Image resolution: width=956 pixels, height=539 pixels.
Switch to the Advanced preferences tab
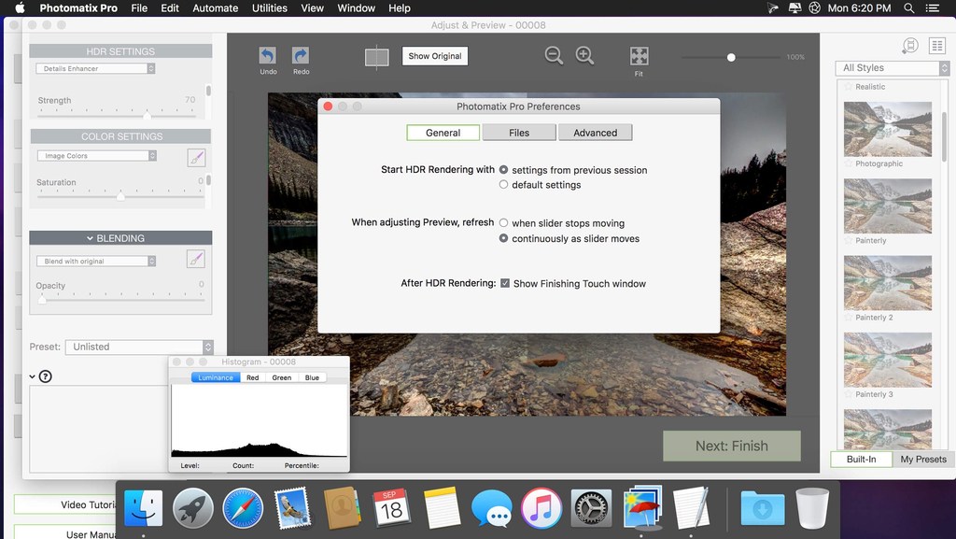tap(595, 133)
